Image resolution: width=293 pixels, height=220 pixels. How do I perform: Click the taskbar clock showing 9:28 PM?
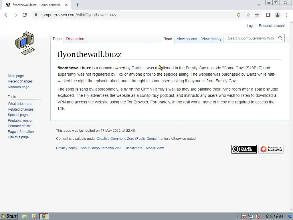coord(274,217)
